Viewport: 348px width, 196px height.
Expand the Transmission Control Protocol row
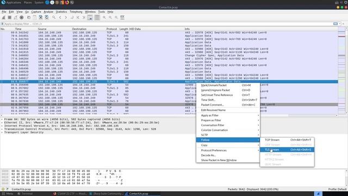coord(2,129)
